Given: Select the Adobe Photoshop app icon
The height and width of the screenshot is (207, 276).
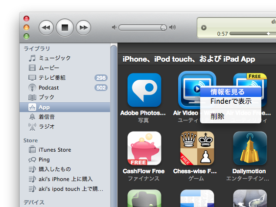Looking at the screenshot, I should tap(144, 90).
